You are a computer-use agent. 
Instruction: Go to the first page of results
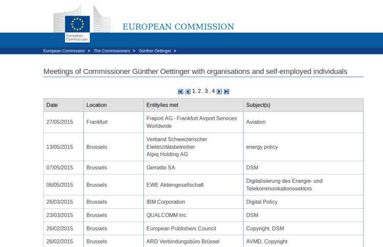[181, 91]
